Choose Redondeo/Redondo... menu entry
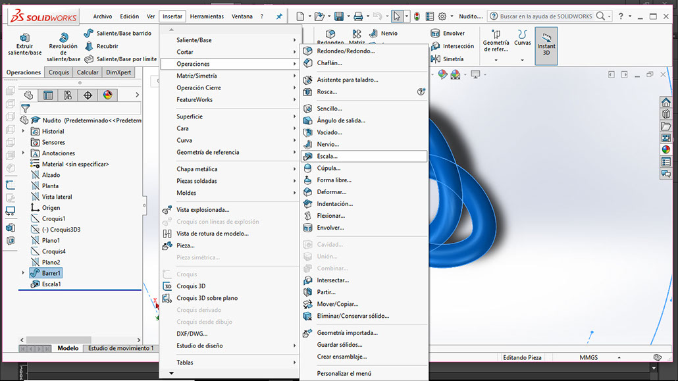Viewport: 678px width, 381px height. 364,51
